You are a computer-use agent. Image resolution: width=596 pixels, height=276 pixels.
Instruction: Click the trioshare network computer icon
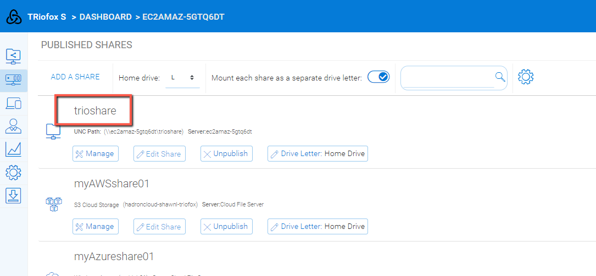[53, 131]
